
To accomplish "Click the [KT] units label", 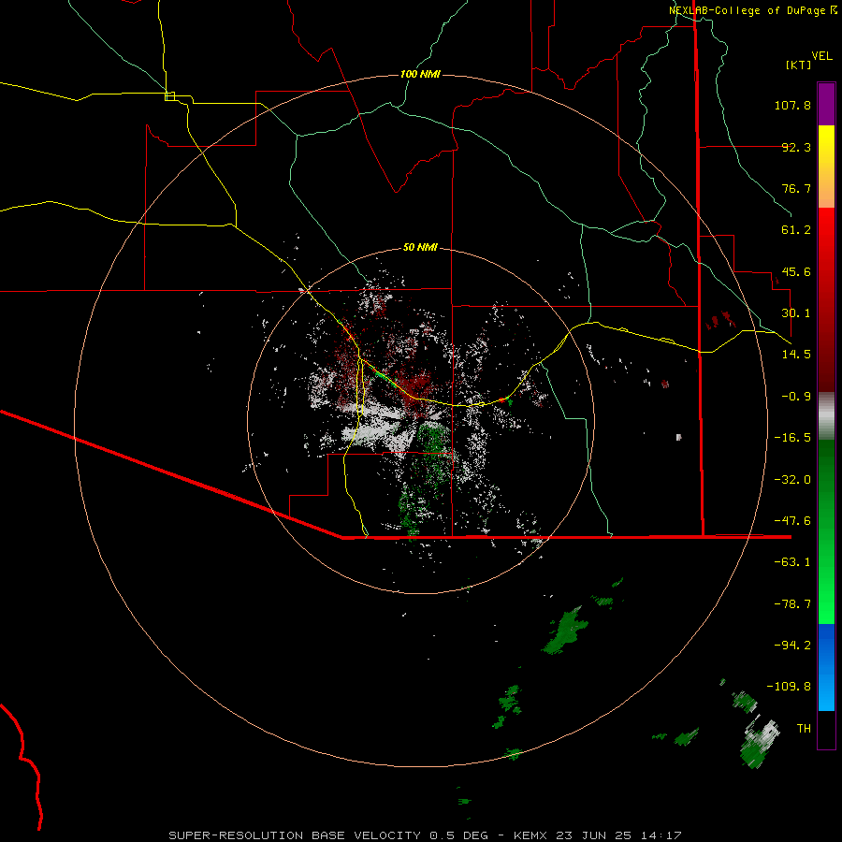I will coord(799,65).
